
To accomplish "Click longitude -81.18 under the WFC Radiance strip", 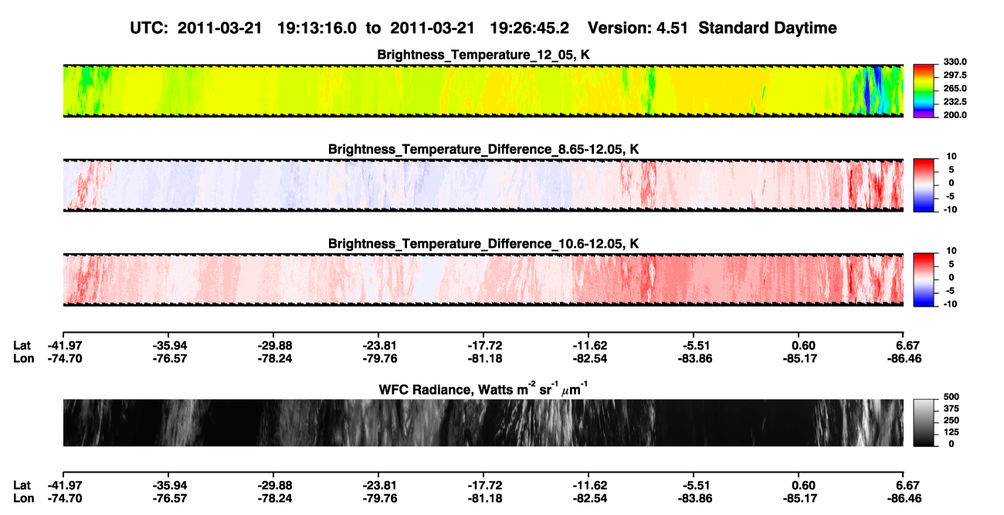I will (483, 498).
